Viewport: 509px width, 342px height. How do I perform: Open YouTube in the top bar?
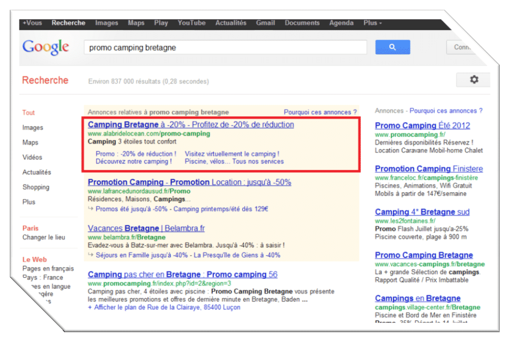click(x=192, y=23)
